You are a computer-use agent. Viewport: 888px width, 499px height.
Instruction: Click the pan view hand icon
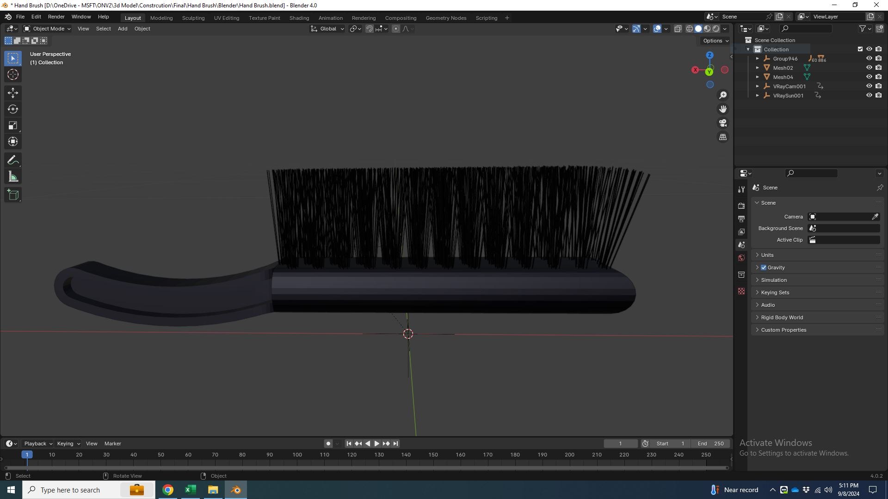[723, 109]
